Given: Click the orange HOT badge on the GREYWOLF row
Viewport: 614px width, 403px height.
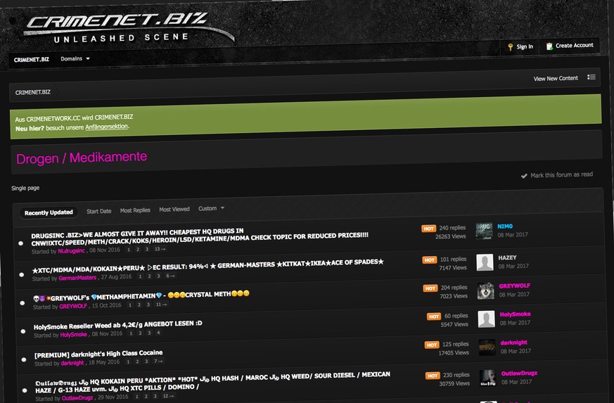Looking at the screenshot, I should click(430, 288).
